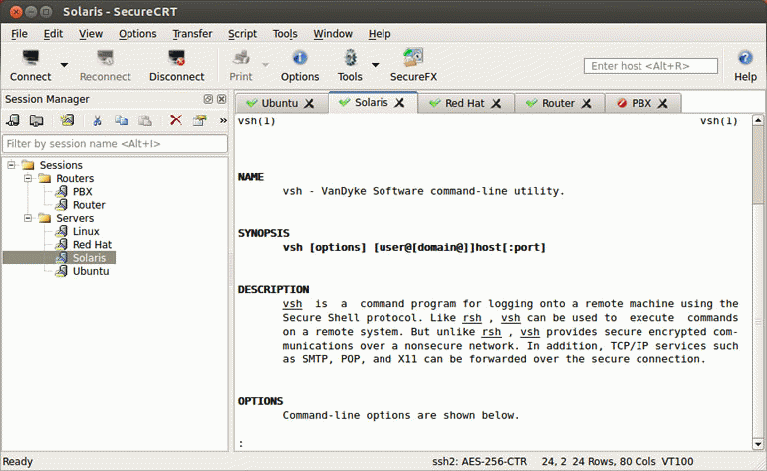The image size is (767, 471).
Task: Select the Routers folder
Action: coord(75,178)
